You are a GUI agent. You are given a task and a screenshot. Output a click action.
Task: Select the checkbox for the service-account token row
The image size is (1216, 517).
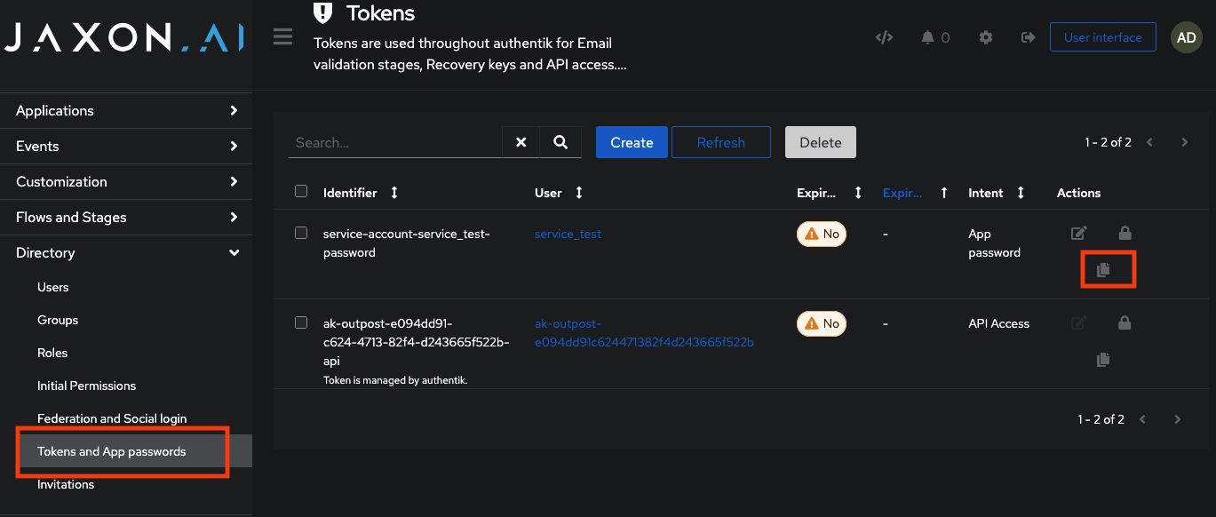tap(301, 233)
